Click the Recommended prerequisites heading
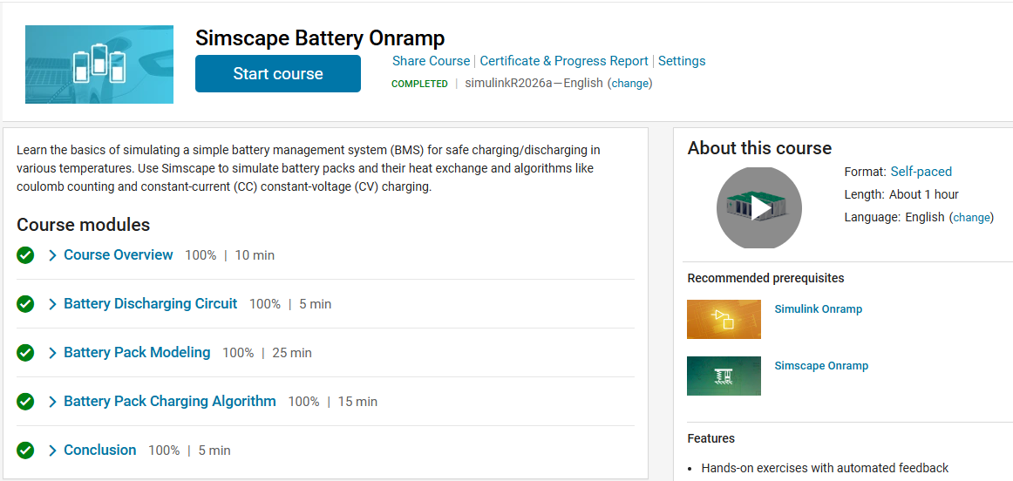Screen dimensions: 1013x481 coord(765,278)
